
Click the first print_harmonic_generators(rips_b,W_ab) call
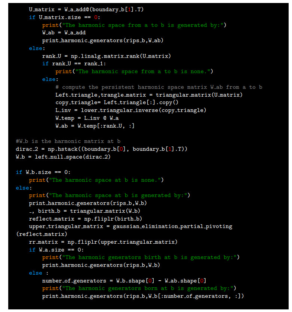(x=103, y=41)
